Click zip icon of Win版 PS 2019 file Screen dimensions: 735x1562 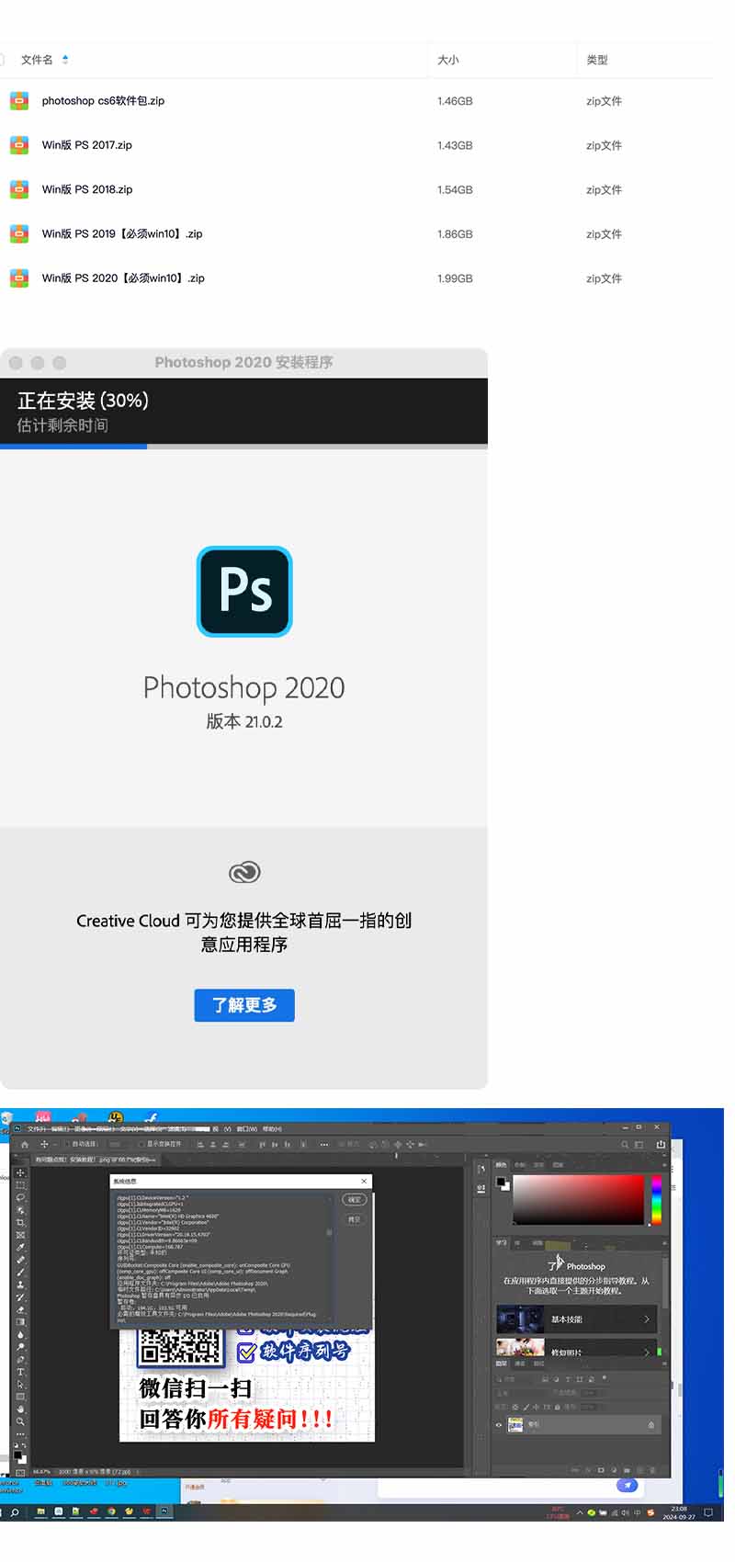[19, 233]
